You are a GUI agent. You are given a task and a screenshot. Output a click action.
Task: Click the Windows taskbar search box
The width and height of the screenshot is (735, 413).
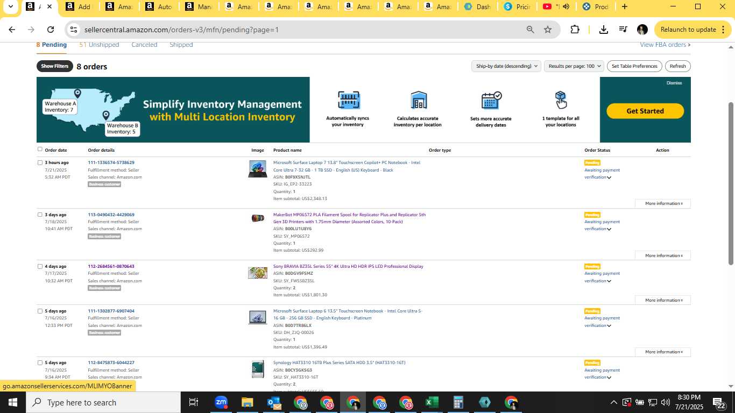coord(103,402)
